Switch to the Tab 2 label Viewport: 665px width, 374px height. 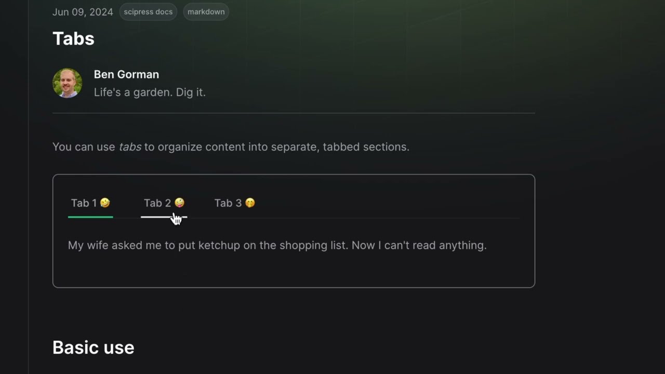[157, 203]
